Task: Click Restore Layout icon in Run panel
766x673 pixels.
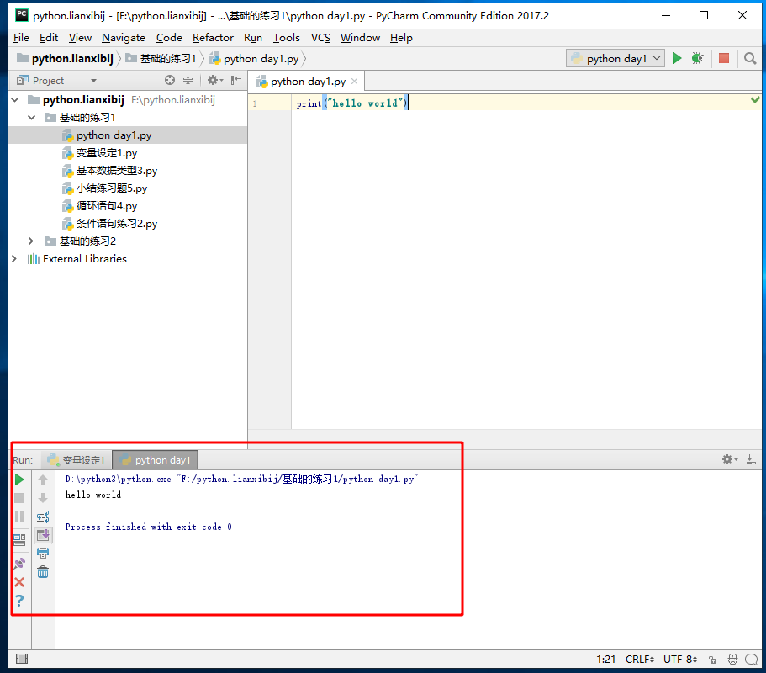Action: pyautogui.click(x=19, y=540)
